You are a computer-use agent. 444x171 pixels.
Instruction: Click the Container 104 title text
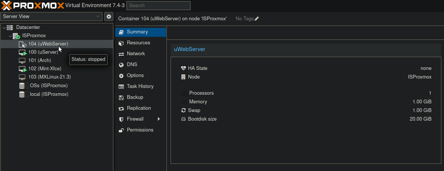click(x=172, y=19)
